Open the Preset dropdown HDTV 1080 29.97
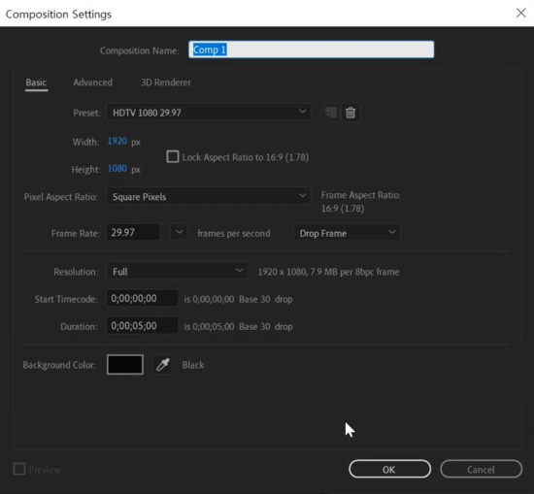Image resolution: width=534 pixels, height=494 pixels. point(209,112)
